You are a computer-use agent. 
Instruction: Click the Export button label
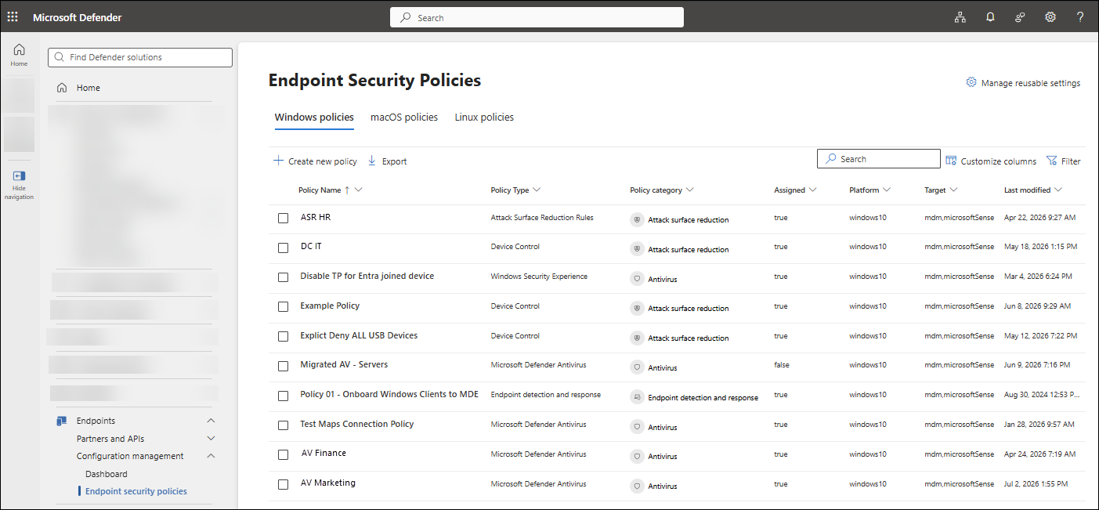[394, 161]
